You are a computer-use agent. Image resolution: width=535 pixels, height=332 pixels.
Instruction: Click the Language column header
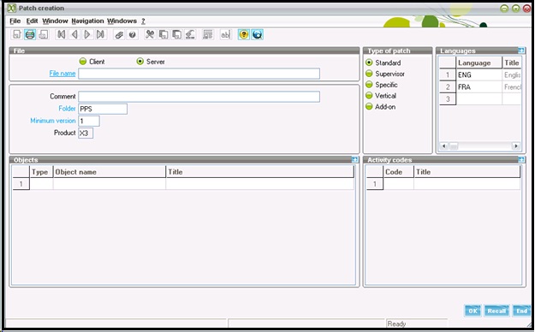[479, 62]
